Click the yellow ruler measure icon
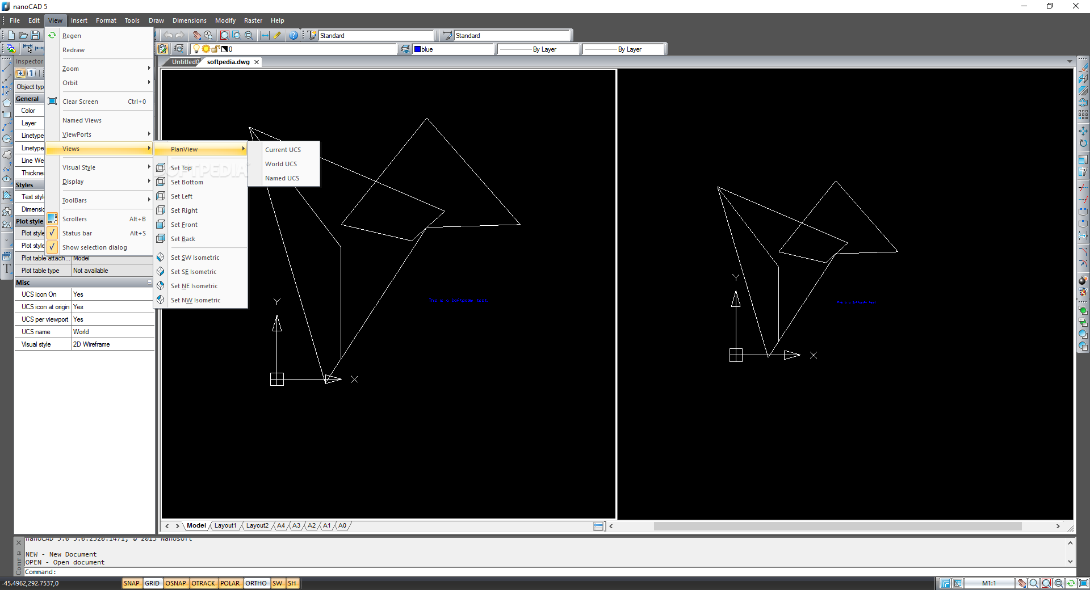Screen dimensions: 1090x590 tap(277, 35)
